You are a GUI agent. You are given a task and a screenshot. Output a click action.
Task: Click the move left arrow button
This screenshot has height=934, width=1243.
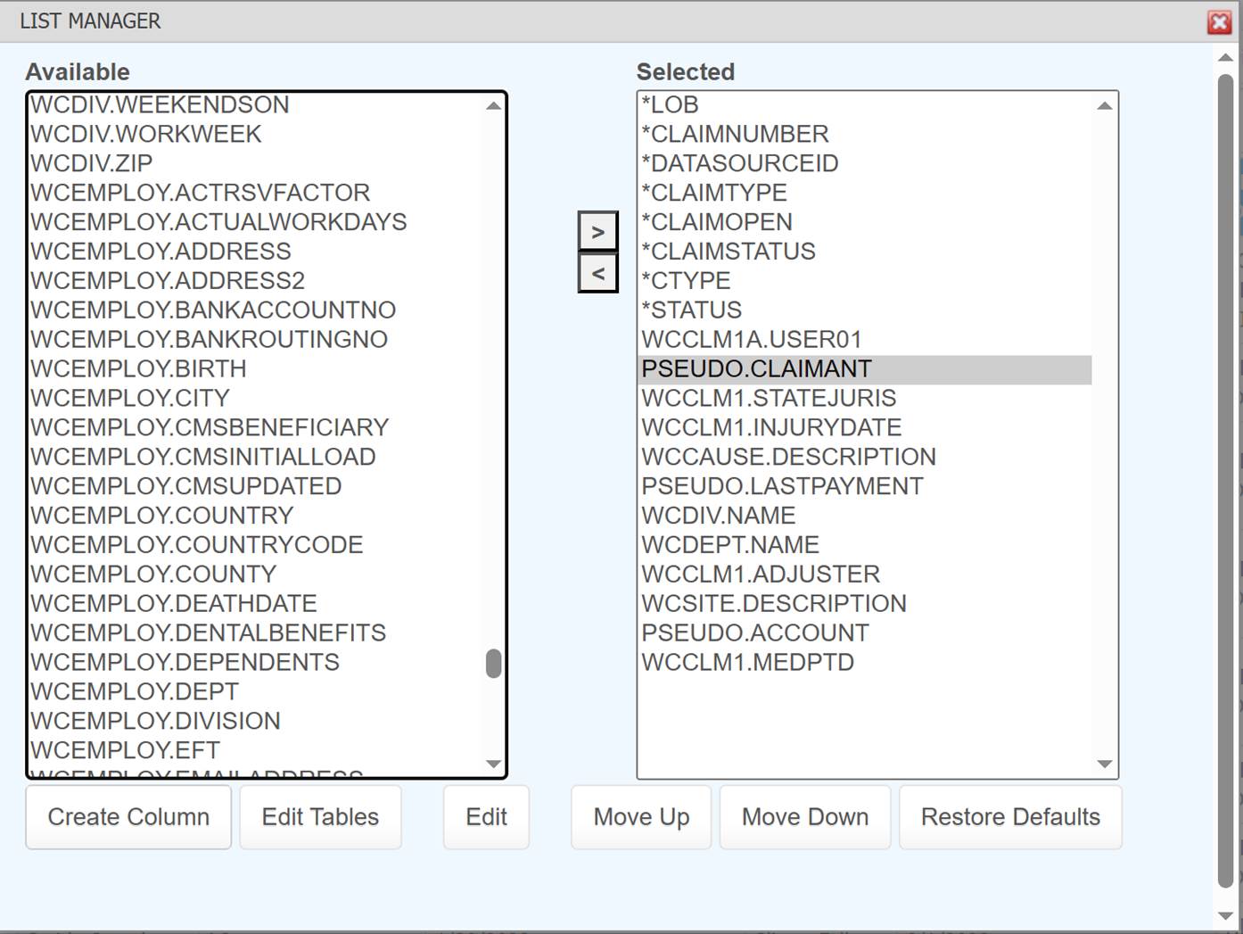[597, 273]
